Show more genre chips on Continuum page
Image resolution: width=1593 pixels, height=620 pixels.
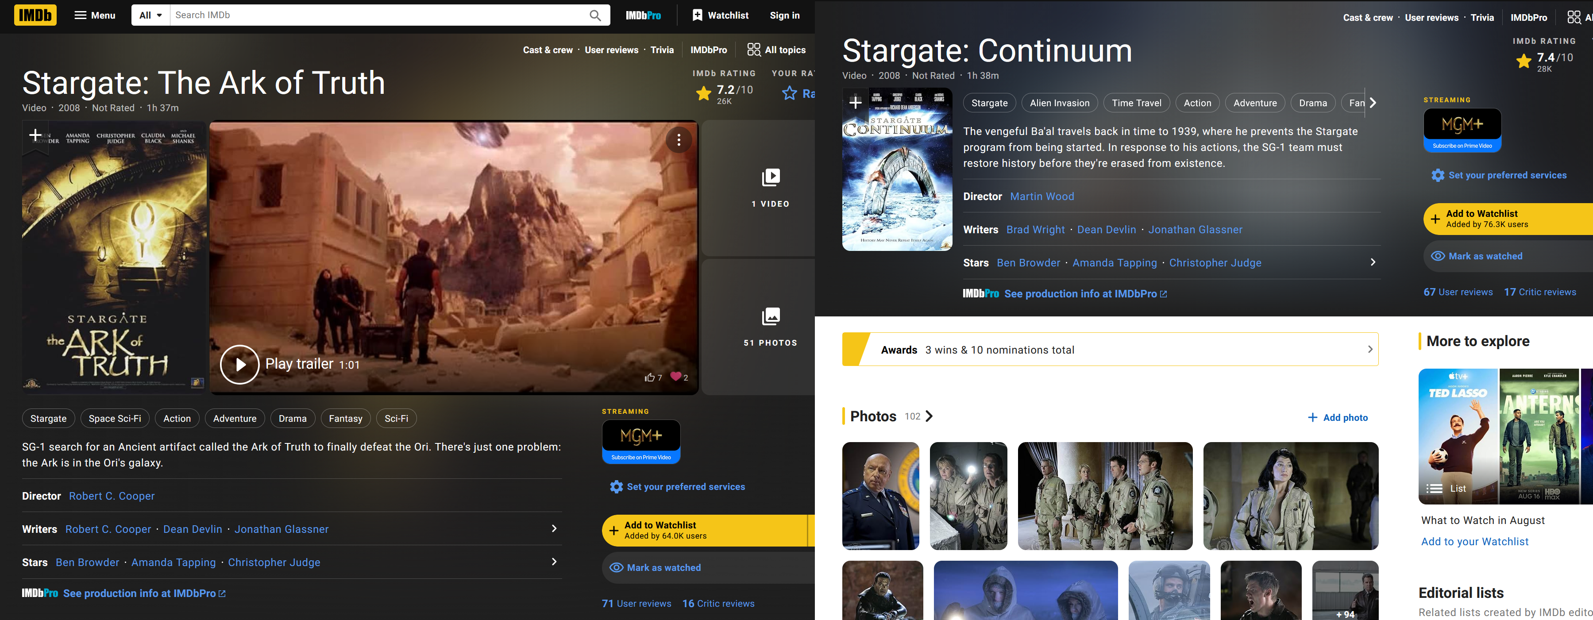[x=1373, y=103]
